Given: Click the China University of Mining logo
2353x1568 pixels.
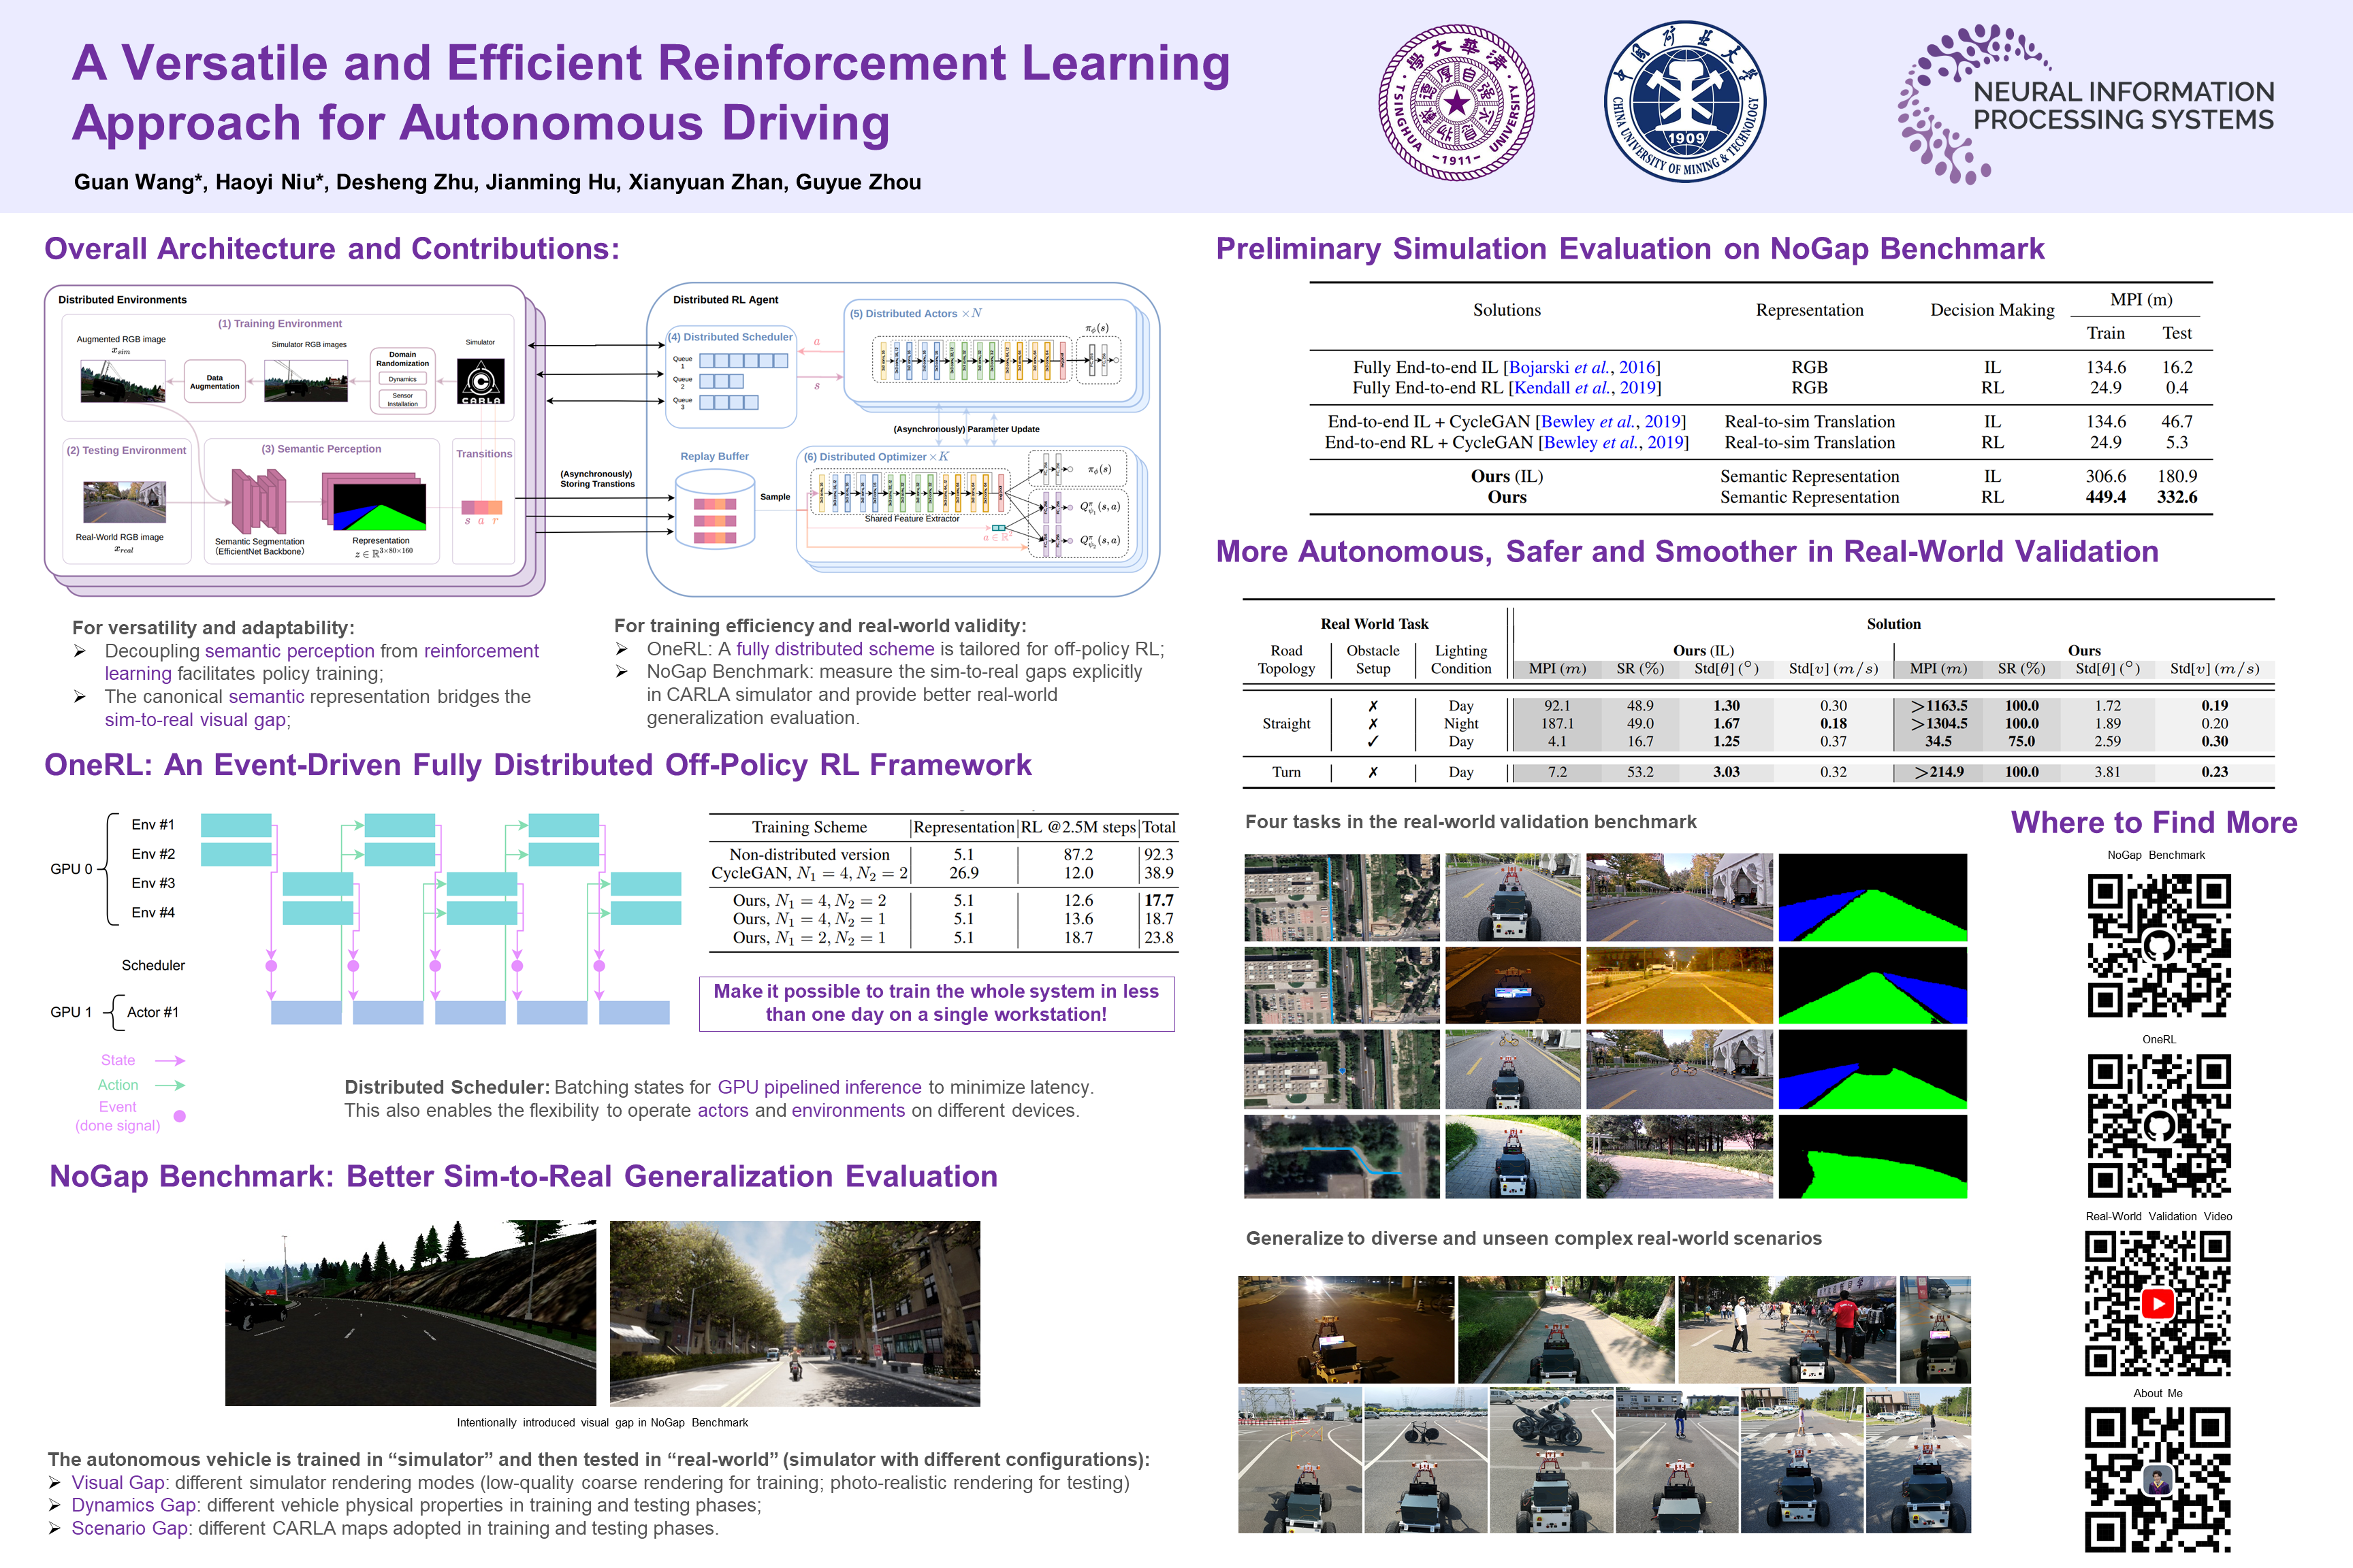Looking at the screenshot, I should click(1686, 103).
